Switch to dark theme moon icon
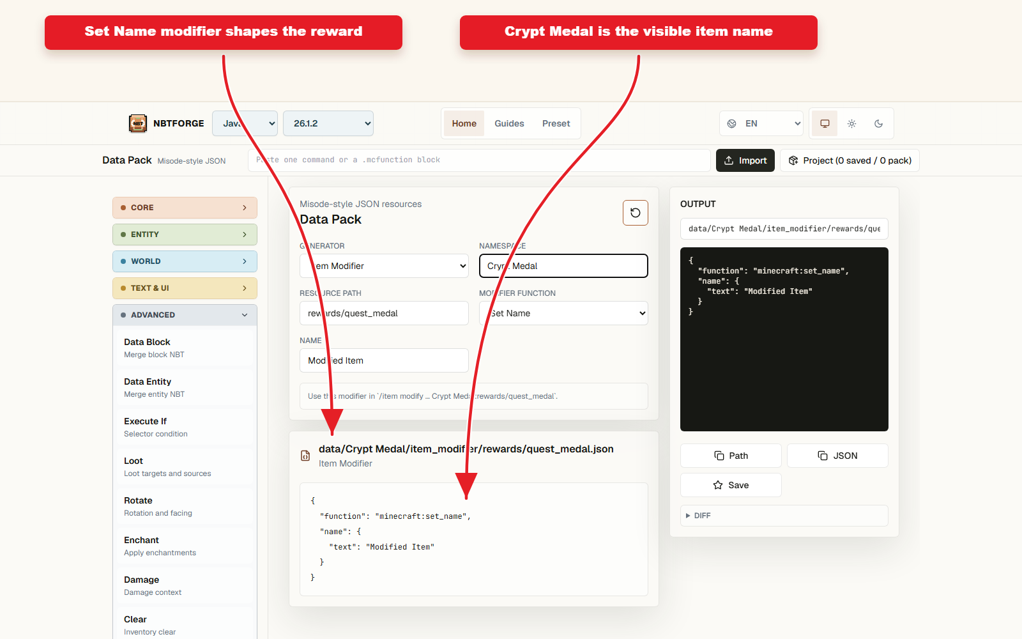Image resolution: width=1022 pixels, height=639 pixels. point(878,123)
